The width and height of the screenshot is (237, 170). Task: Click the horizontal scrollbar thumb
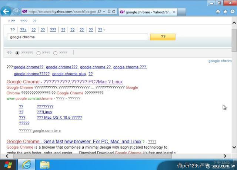[93, 156]
